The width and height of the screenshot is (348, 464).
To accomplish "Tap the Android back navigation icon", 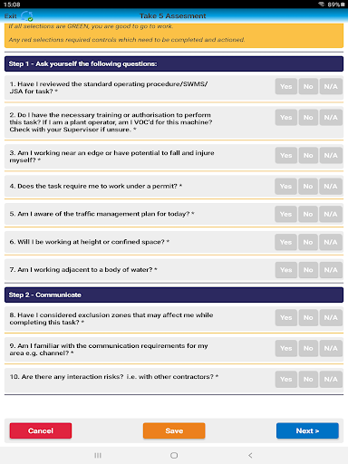I will (x=250, y=455).
